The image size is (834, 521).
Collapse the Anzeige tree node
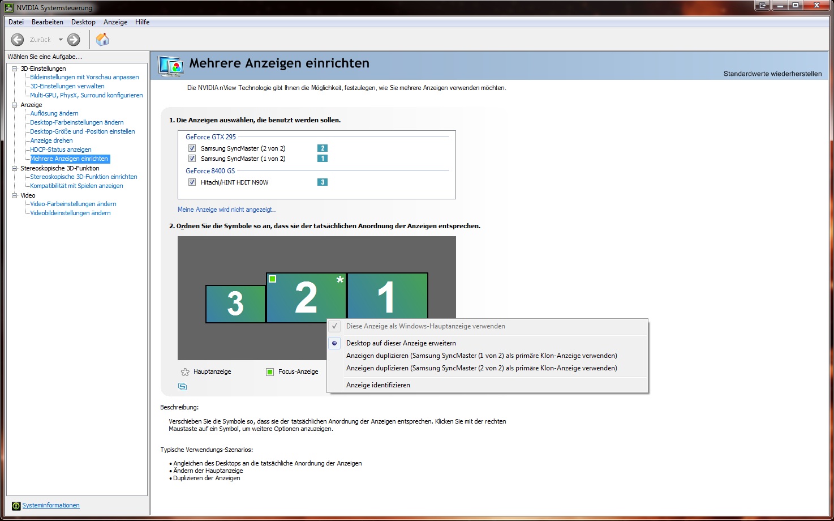coord(15,105)
